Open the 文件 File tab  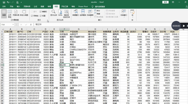(4, 6)
